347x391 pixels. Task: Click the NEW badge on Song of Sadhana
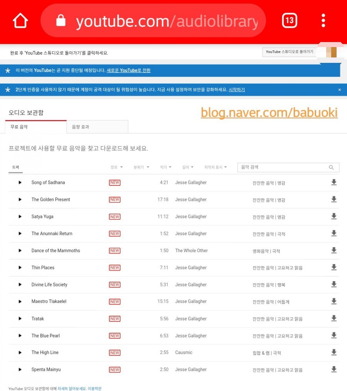click(115, 182)
